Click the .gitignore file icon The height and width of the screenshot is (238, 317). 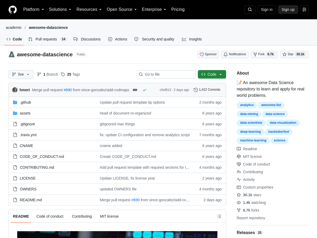[x=15, y=124]
